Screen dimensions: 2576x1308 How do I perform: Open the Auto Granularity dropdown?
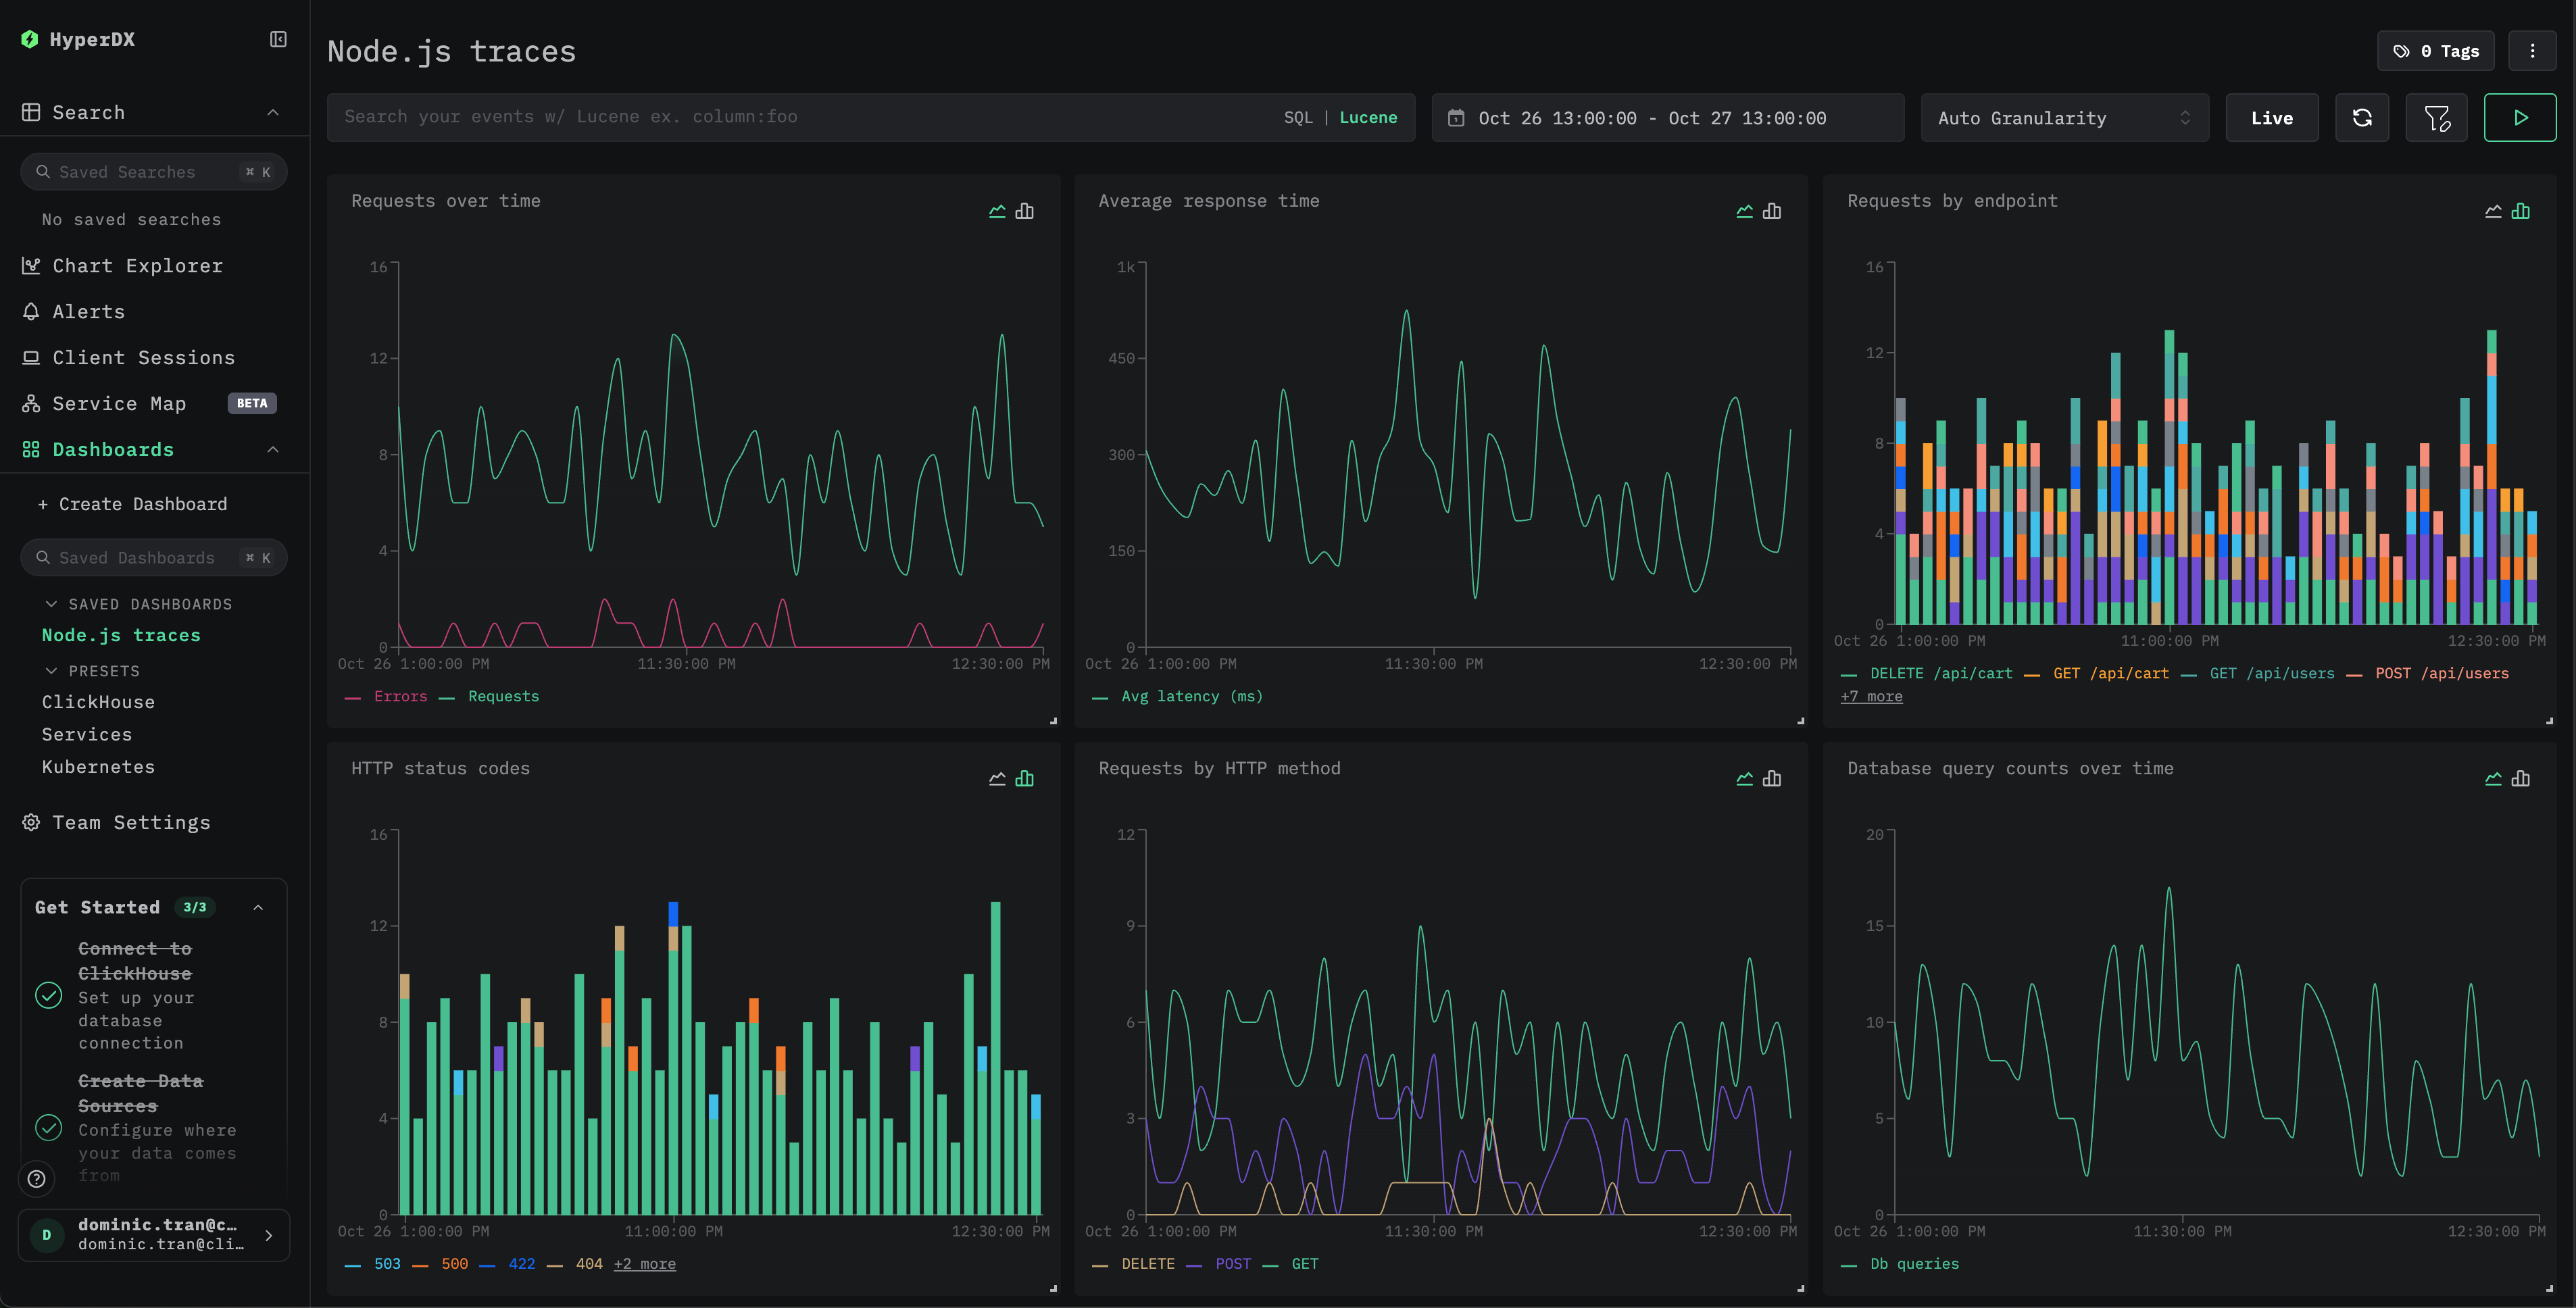point(2064,117)
